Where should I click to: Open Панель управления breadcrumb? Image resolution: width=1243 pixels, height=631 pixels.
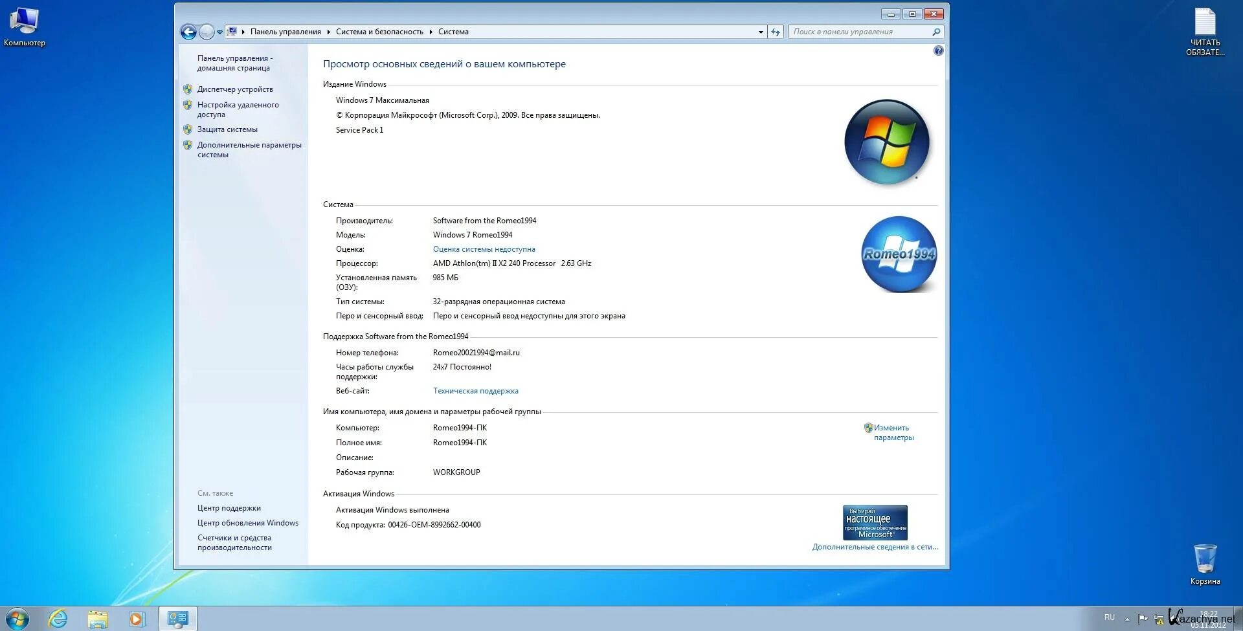(x=286, y=32)
